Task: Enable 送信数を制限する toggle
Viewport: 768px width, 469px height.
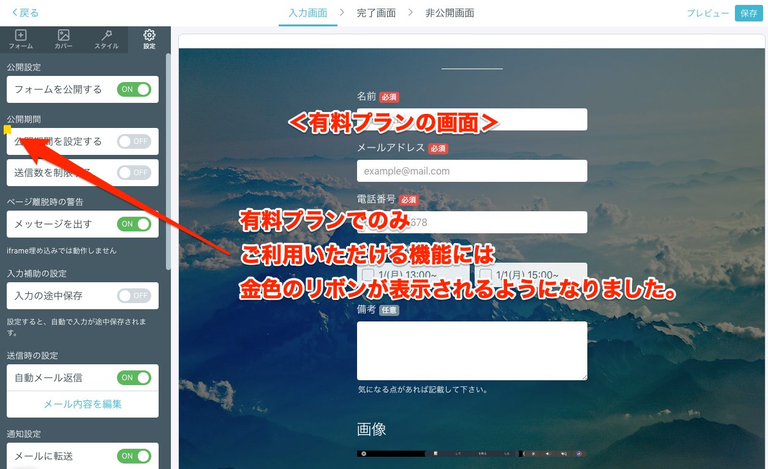Action: pos(134,173)
